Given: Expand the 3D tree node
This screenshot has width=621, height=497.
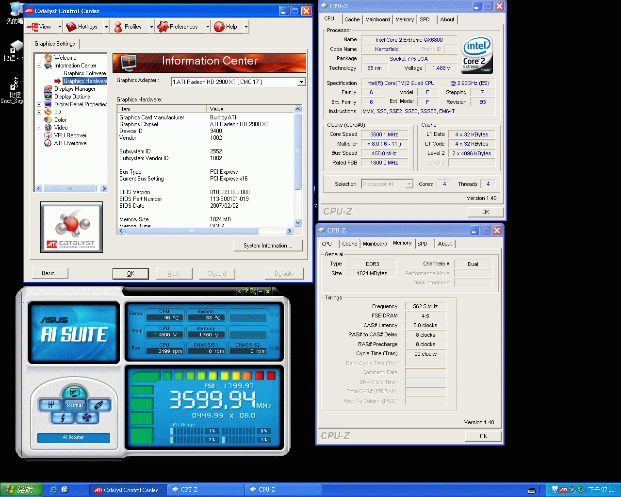Looking at the screenshot, I should [39, 112].
